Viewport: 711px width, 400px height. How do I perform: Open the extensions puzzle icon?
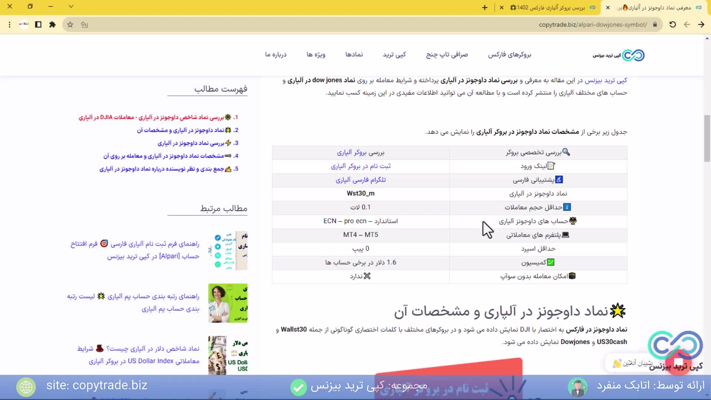pos(52,24)
